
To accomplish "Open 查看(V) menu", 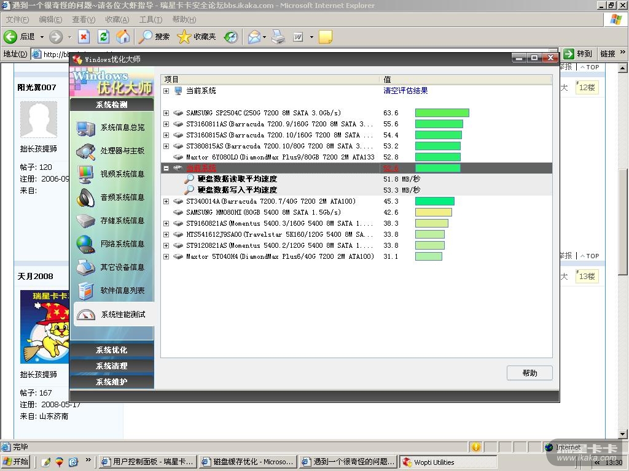I will (x=84, y=19).
